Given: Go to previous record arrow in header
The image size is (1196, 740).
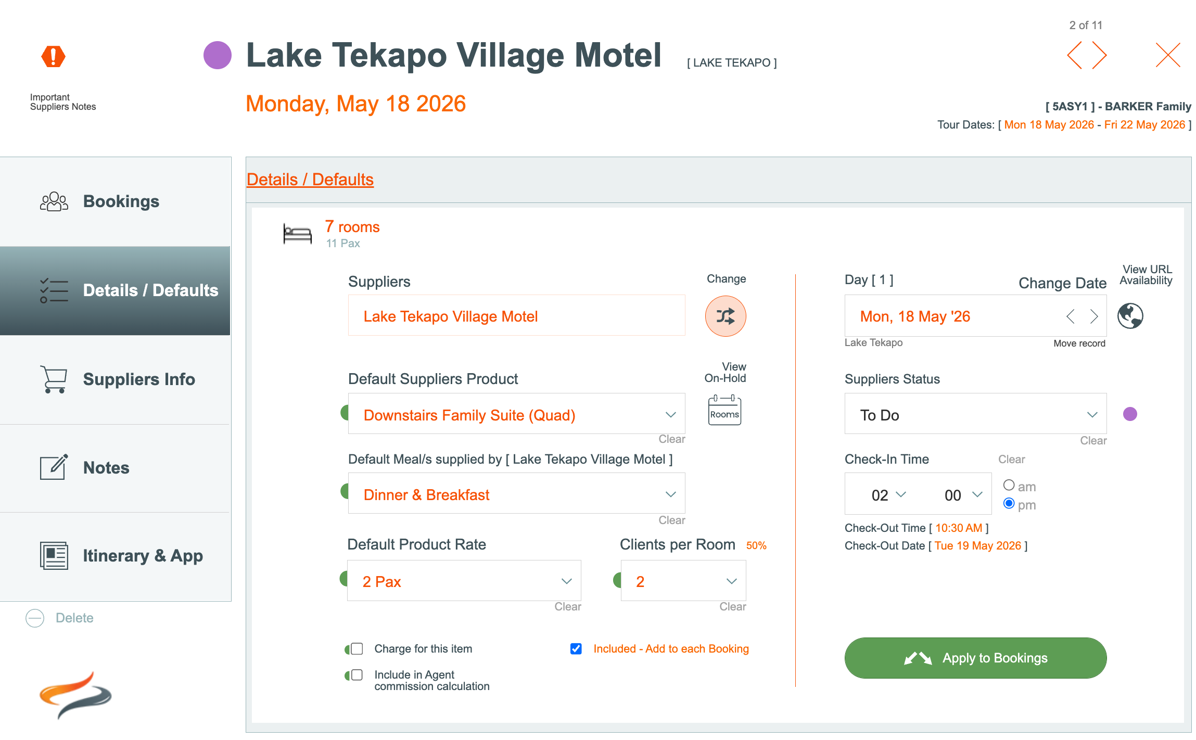Looking at the screenshot, I should 1074,55.
